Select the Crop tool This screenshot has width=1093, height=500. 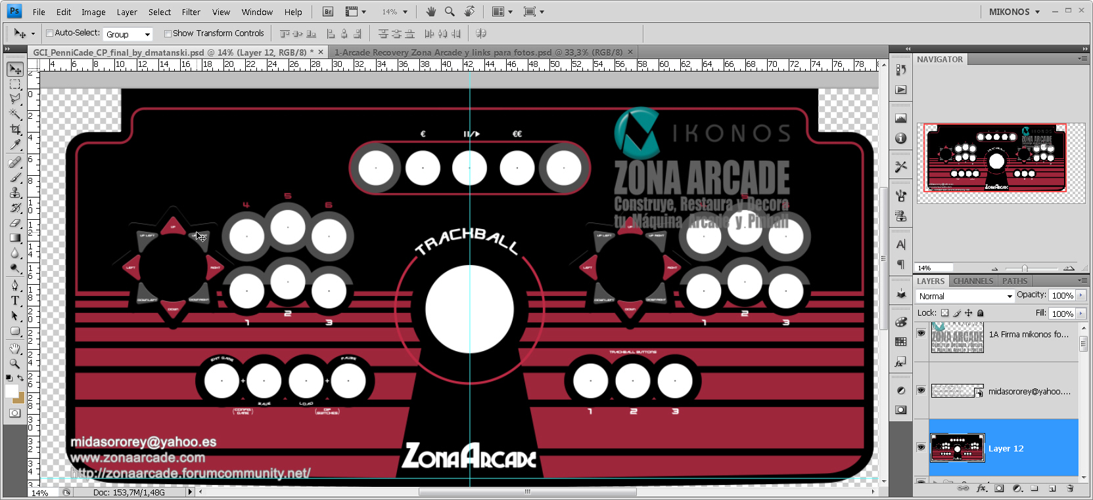(15, 129)
